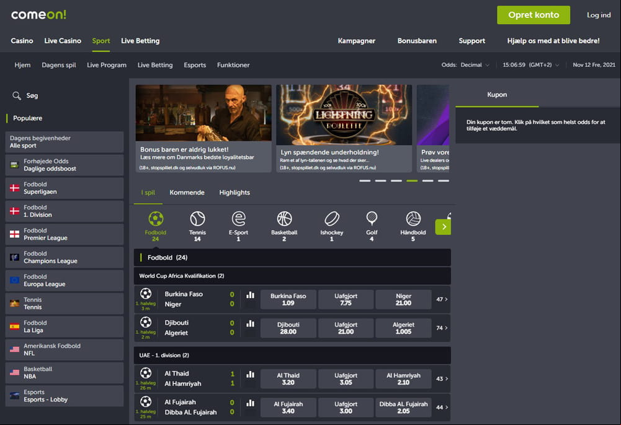
Task: Click US flag icon for NBA
Action: tap(15, 372)
